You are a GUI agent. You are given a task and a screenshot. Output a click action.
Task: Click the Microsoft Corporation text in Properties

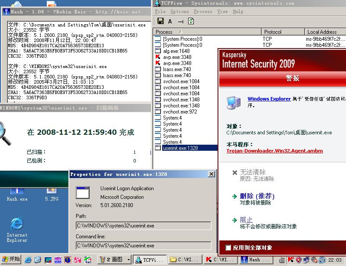(x=122, y=197)
